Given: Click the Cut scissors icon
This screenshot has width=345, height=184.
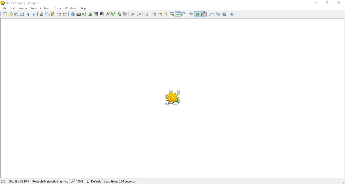Looking at the screenshot, I should click(x=42, y=14).
